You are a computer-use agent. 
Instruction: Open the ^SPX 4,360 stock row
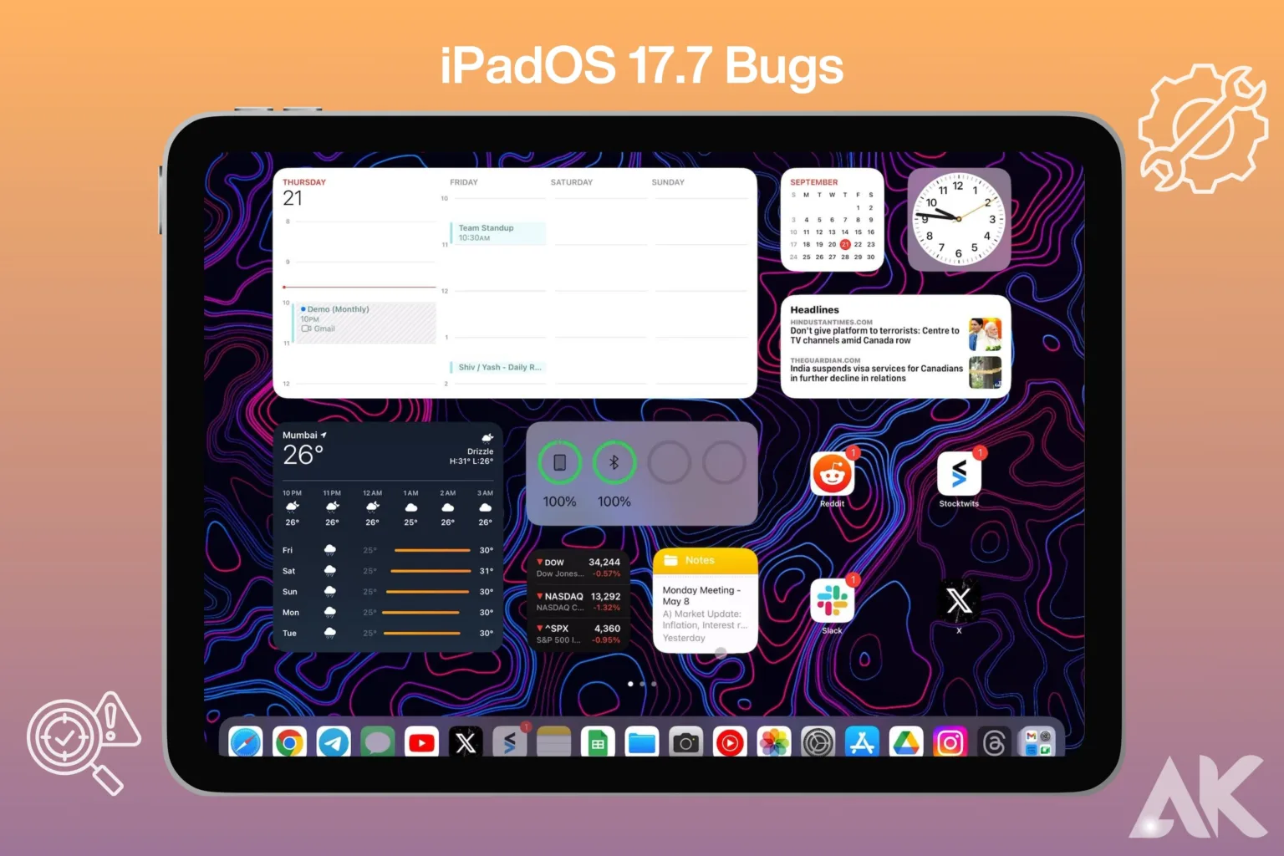pos(578,634)
